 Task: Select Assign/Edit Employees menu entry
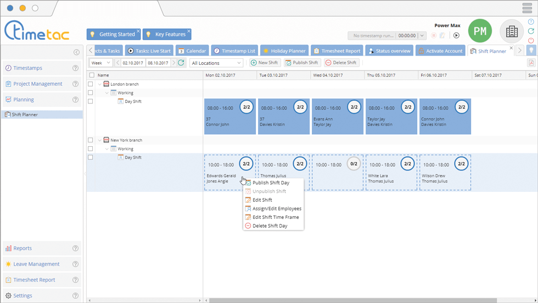pyautogui.click(x=273, y=208)
